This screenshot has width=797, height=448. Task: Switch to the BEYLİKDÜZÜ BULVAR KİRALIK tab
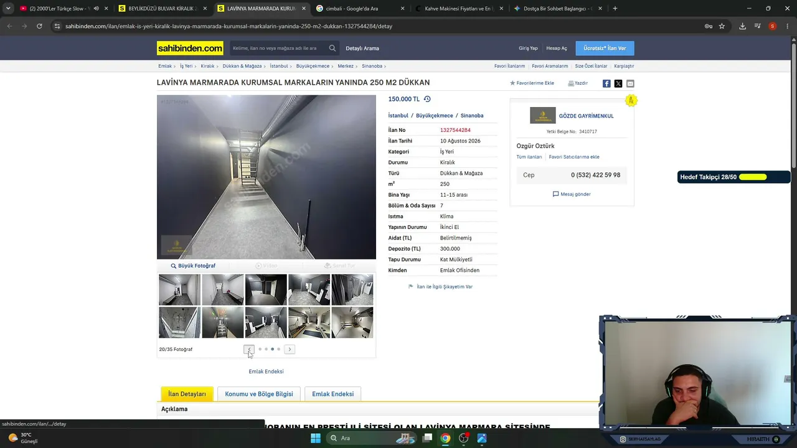click(163, 9)
